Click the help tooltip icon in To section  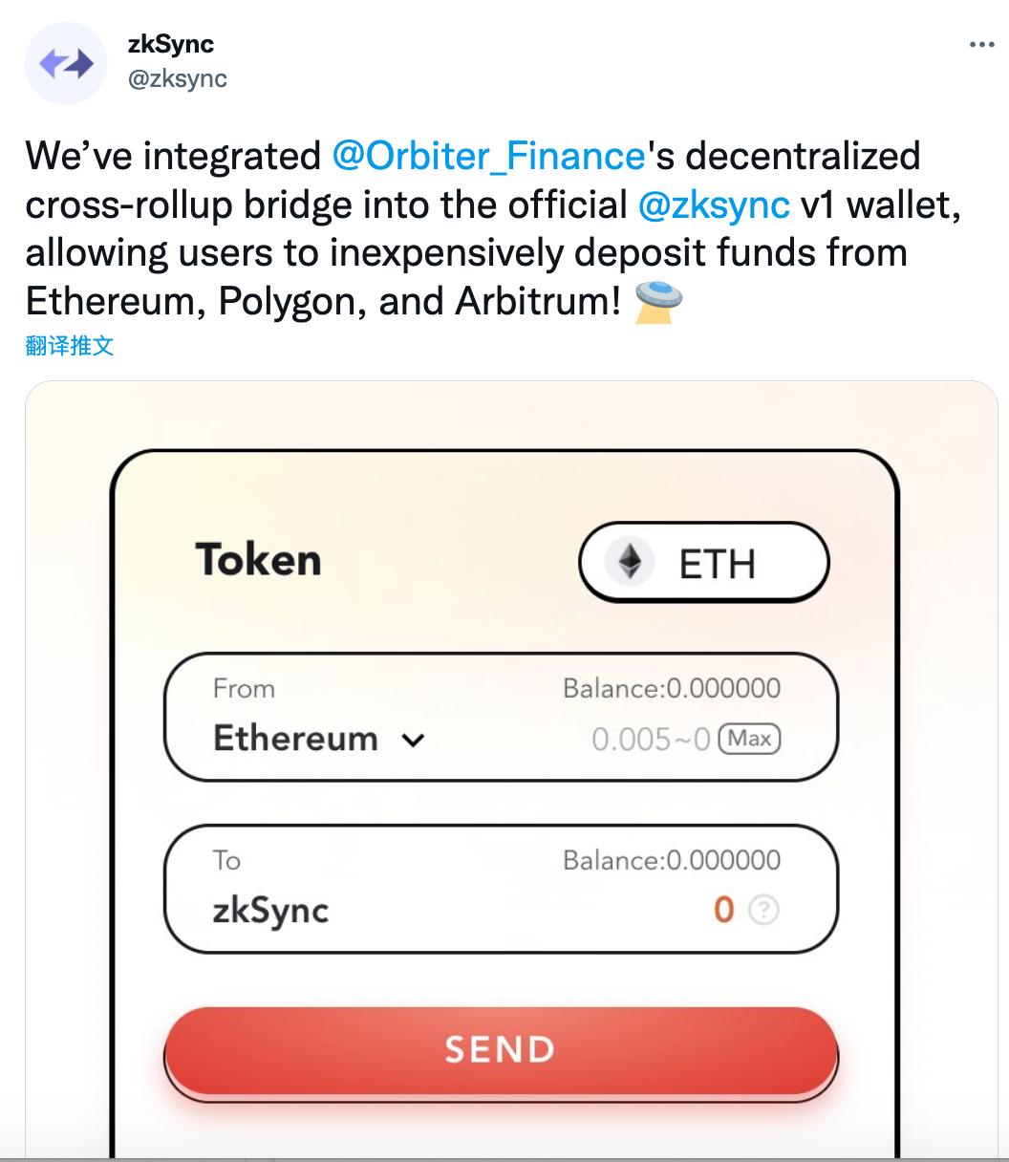click(x=762, y=911)
